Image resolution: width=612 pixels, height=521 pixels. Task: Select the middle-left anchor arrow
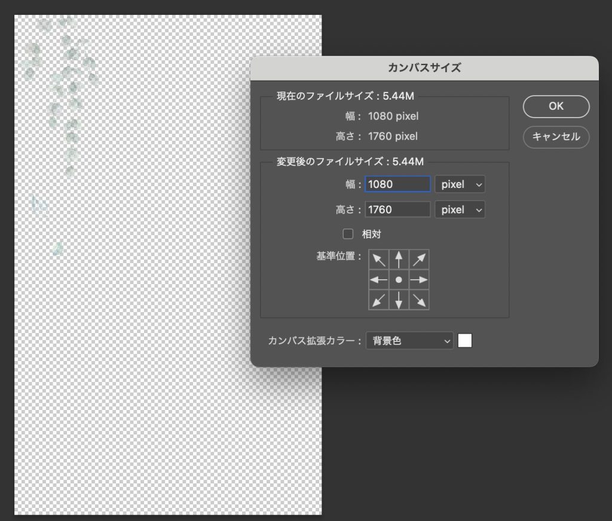[379, 280]
